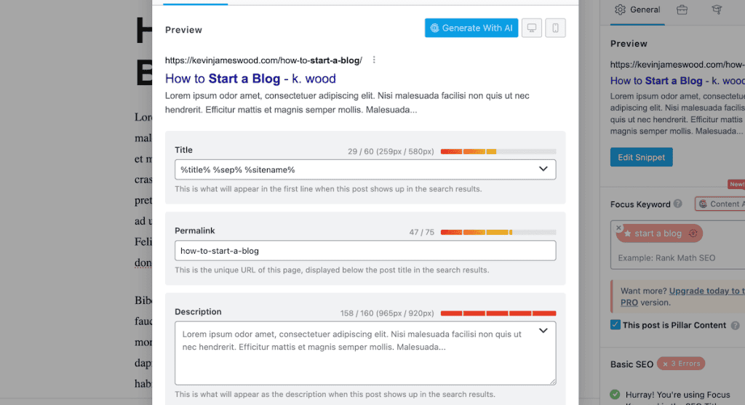Click the Content AI button

click(x=720, y=204)
